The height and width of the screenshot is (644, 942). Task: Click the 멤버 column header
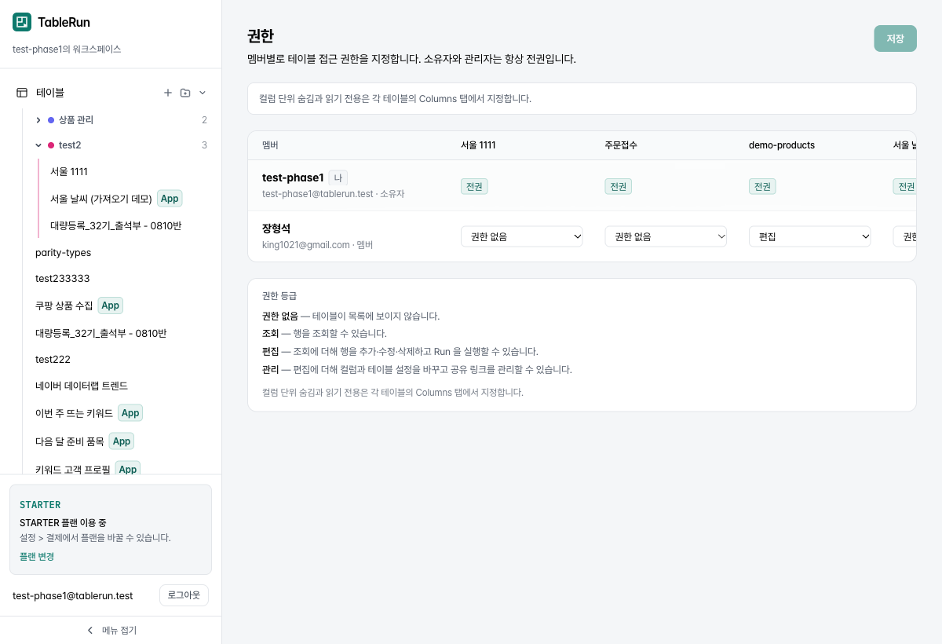[x=270, y=145]
